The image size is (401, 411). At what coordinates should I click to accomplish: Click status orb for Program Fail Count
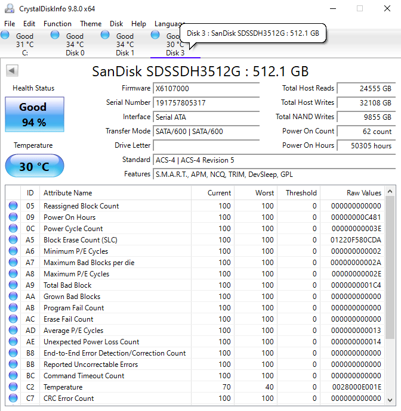coord(13,307)
